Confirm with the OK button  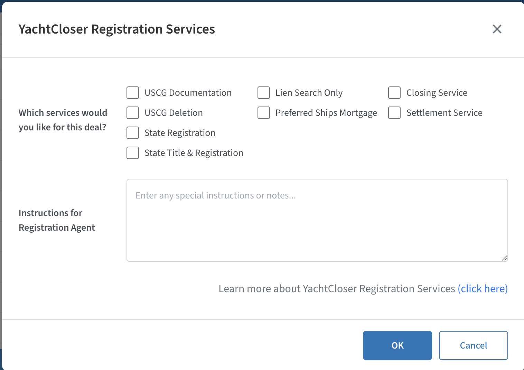click(x=397, y=345)
